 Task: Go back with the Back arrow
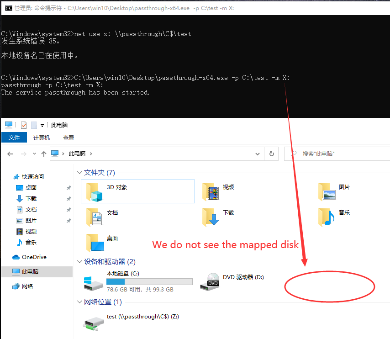[x=10, y=154]
